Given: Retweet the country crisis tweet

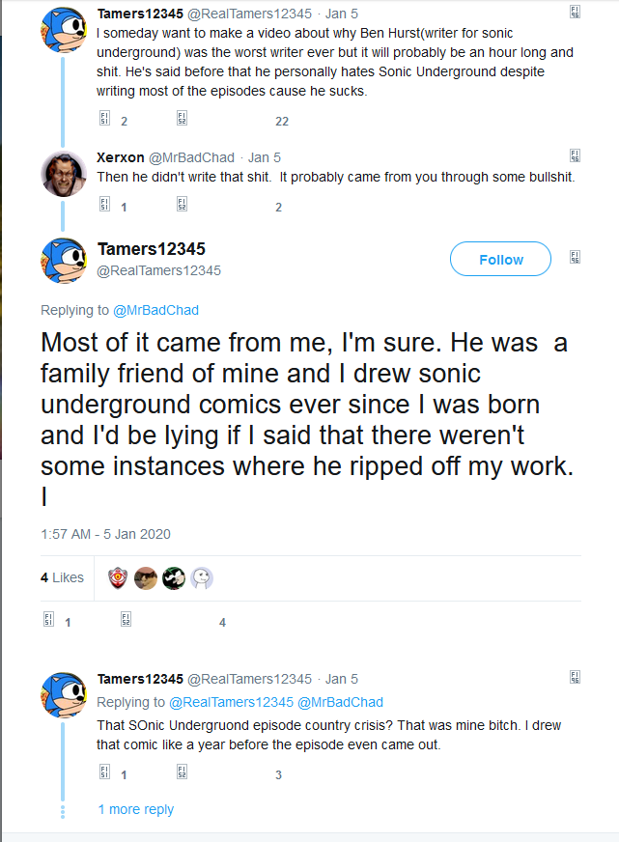Looking at the screenshot, I should point(182,773).
